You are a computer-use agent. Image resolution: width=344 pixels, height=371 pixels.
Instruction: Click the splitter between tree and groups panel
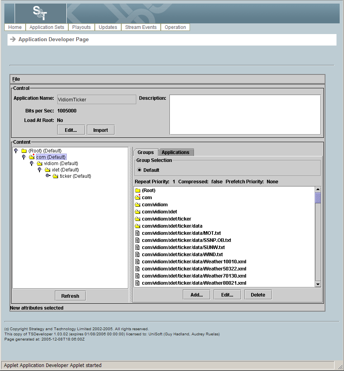(x=130, y=225)
